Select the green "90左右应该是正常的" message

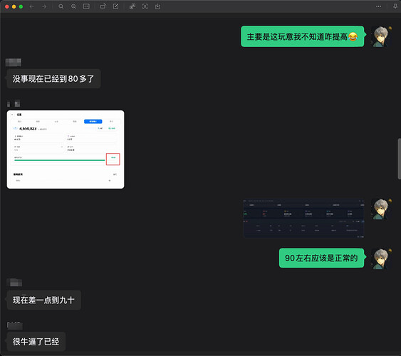[x=321, y=258]
